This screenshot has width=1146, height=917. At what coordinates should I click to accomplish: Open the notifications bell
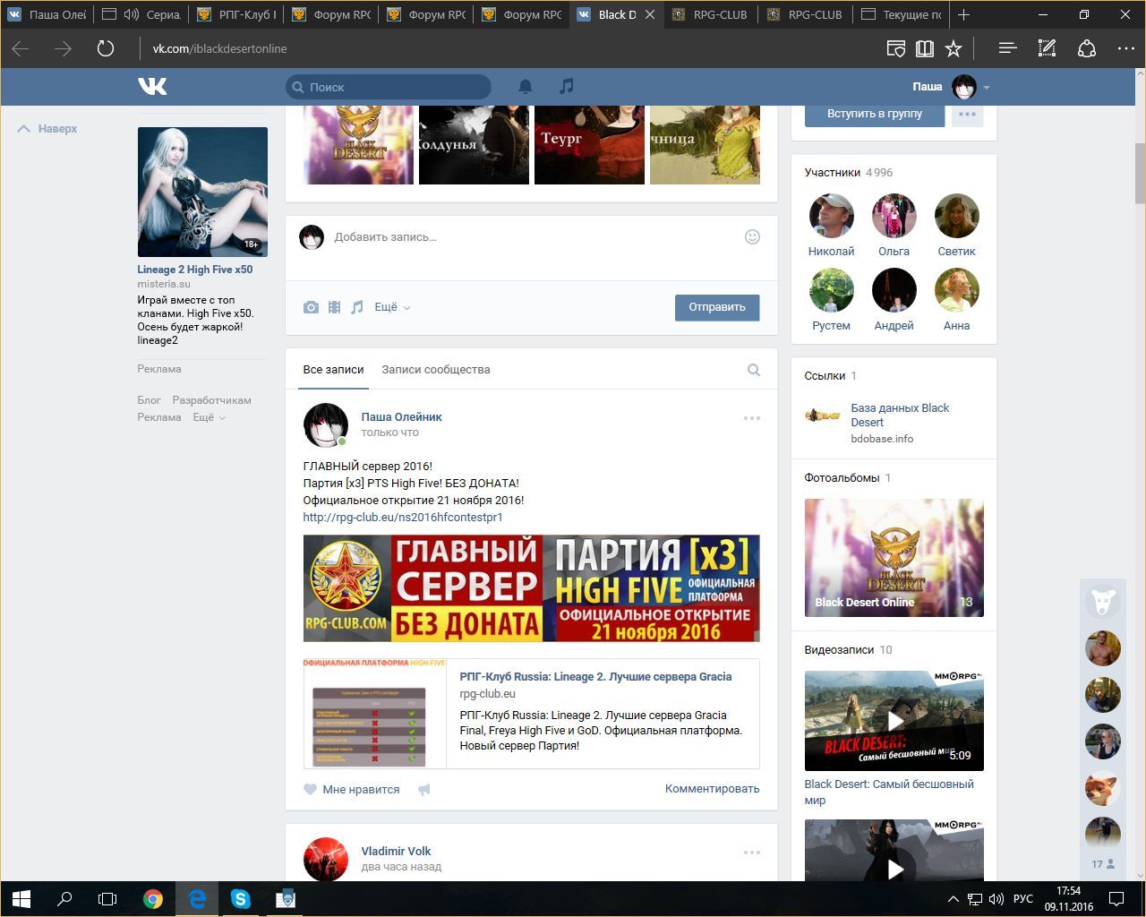(x=526, y=87)
